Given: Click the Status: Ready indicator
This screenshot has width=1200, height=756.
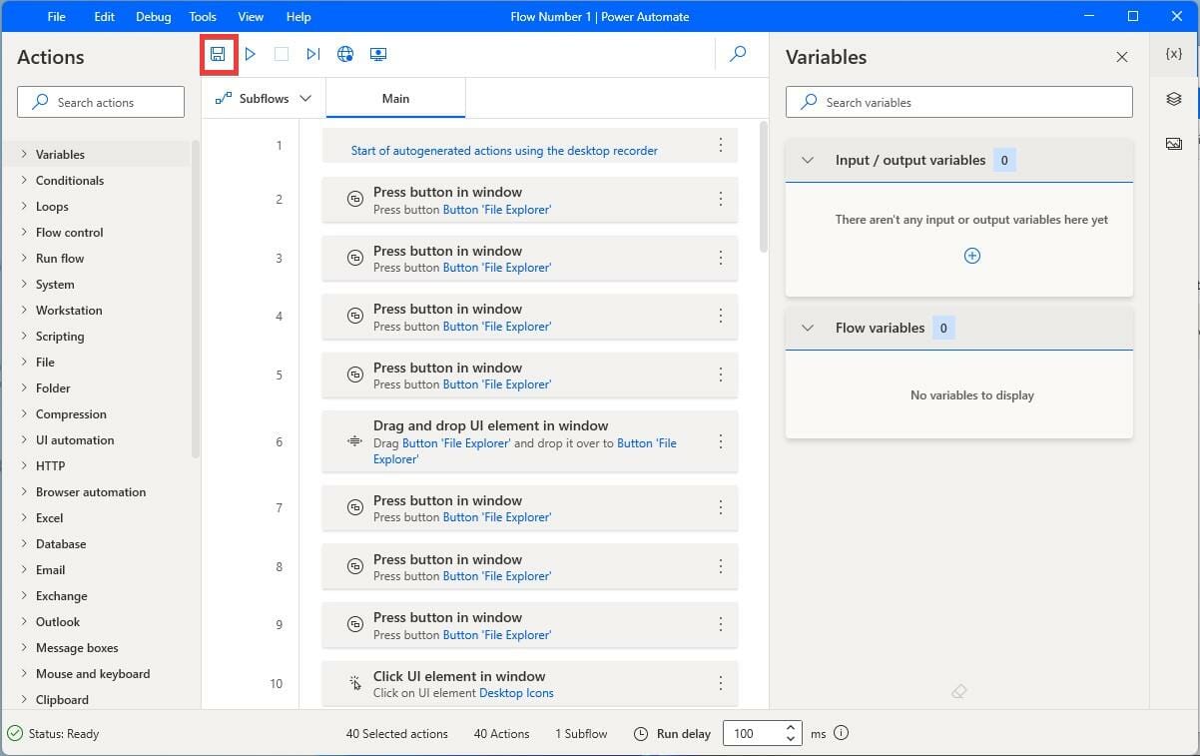Looking at the screenshot, I should (x=54, y=733).
